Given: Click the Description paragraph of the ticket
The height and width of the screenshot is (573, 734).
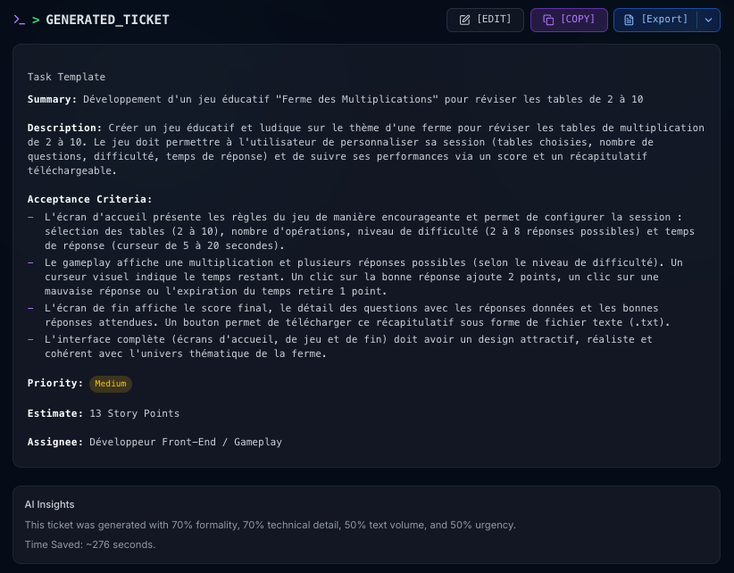Looking at the screenshot, I should [x=365, y=149].
